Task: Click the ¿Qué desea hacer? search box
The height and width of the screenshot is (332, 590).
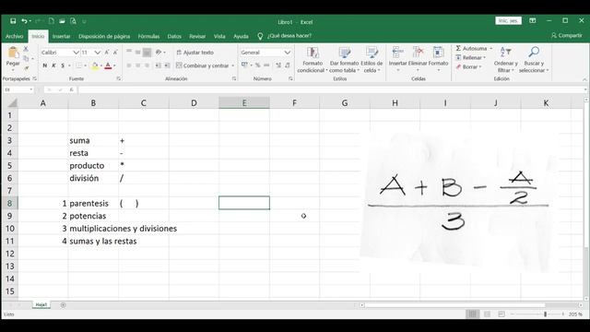Action: click(289, 36)
